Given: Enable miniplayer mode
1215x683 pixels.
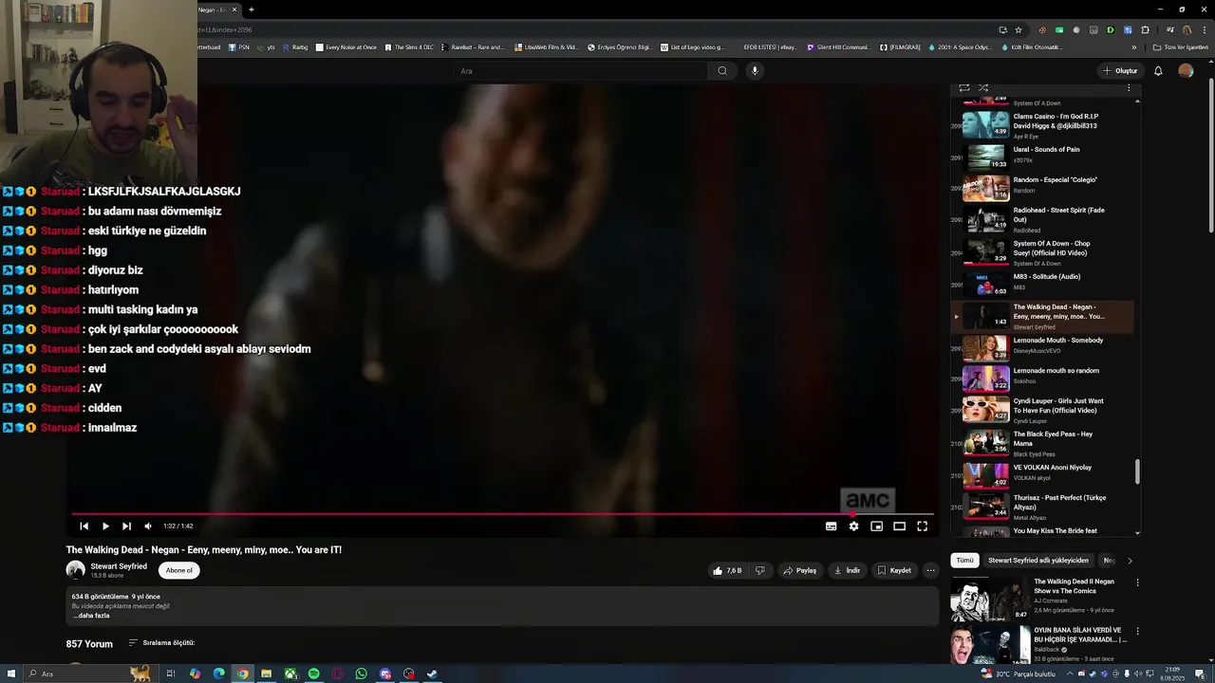Looking at the screenshot, I should point(876,526).
